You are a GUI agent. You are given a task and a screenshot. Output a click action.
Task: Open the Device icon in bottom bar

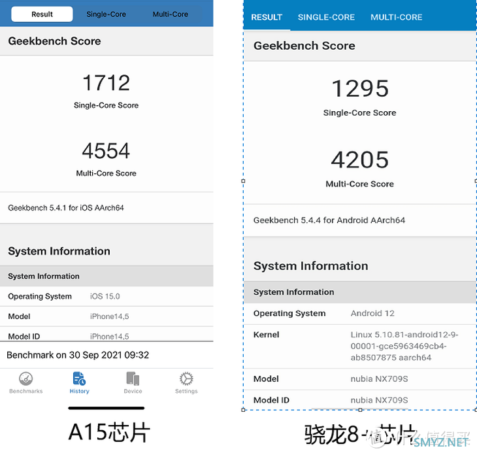pyautogui.click(x=133, y=379)
